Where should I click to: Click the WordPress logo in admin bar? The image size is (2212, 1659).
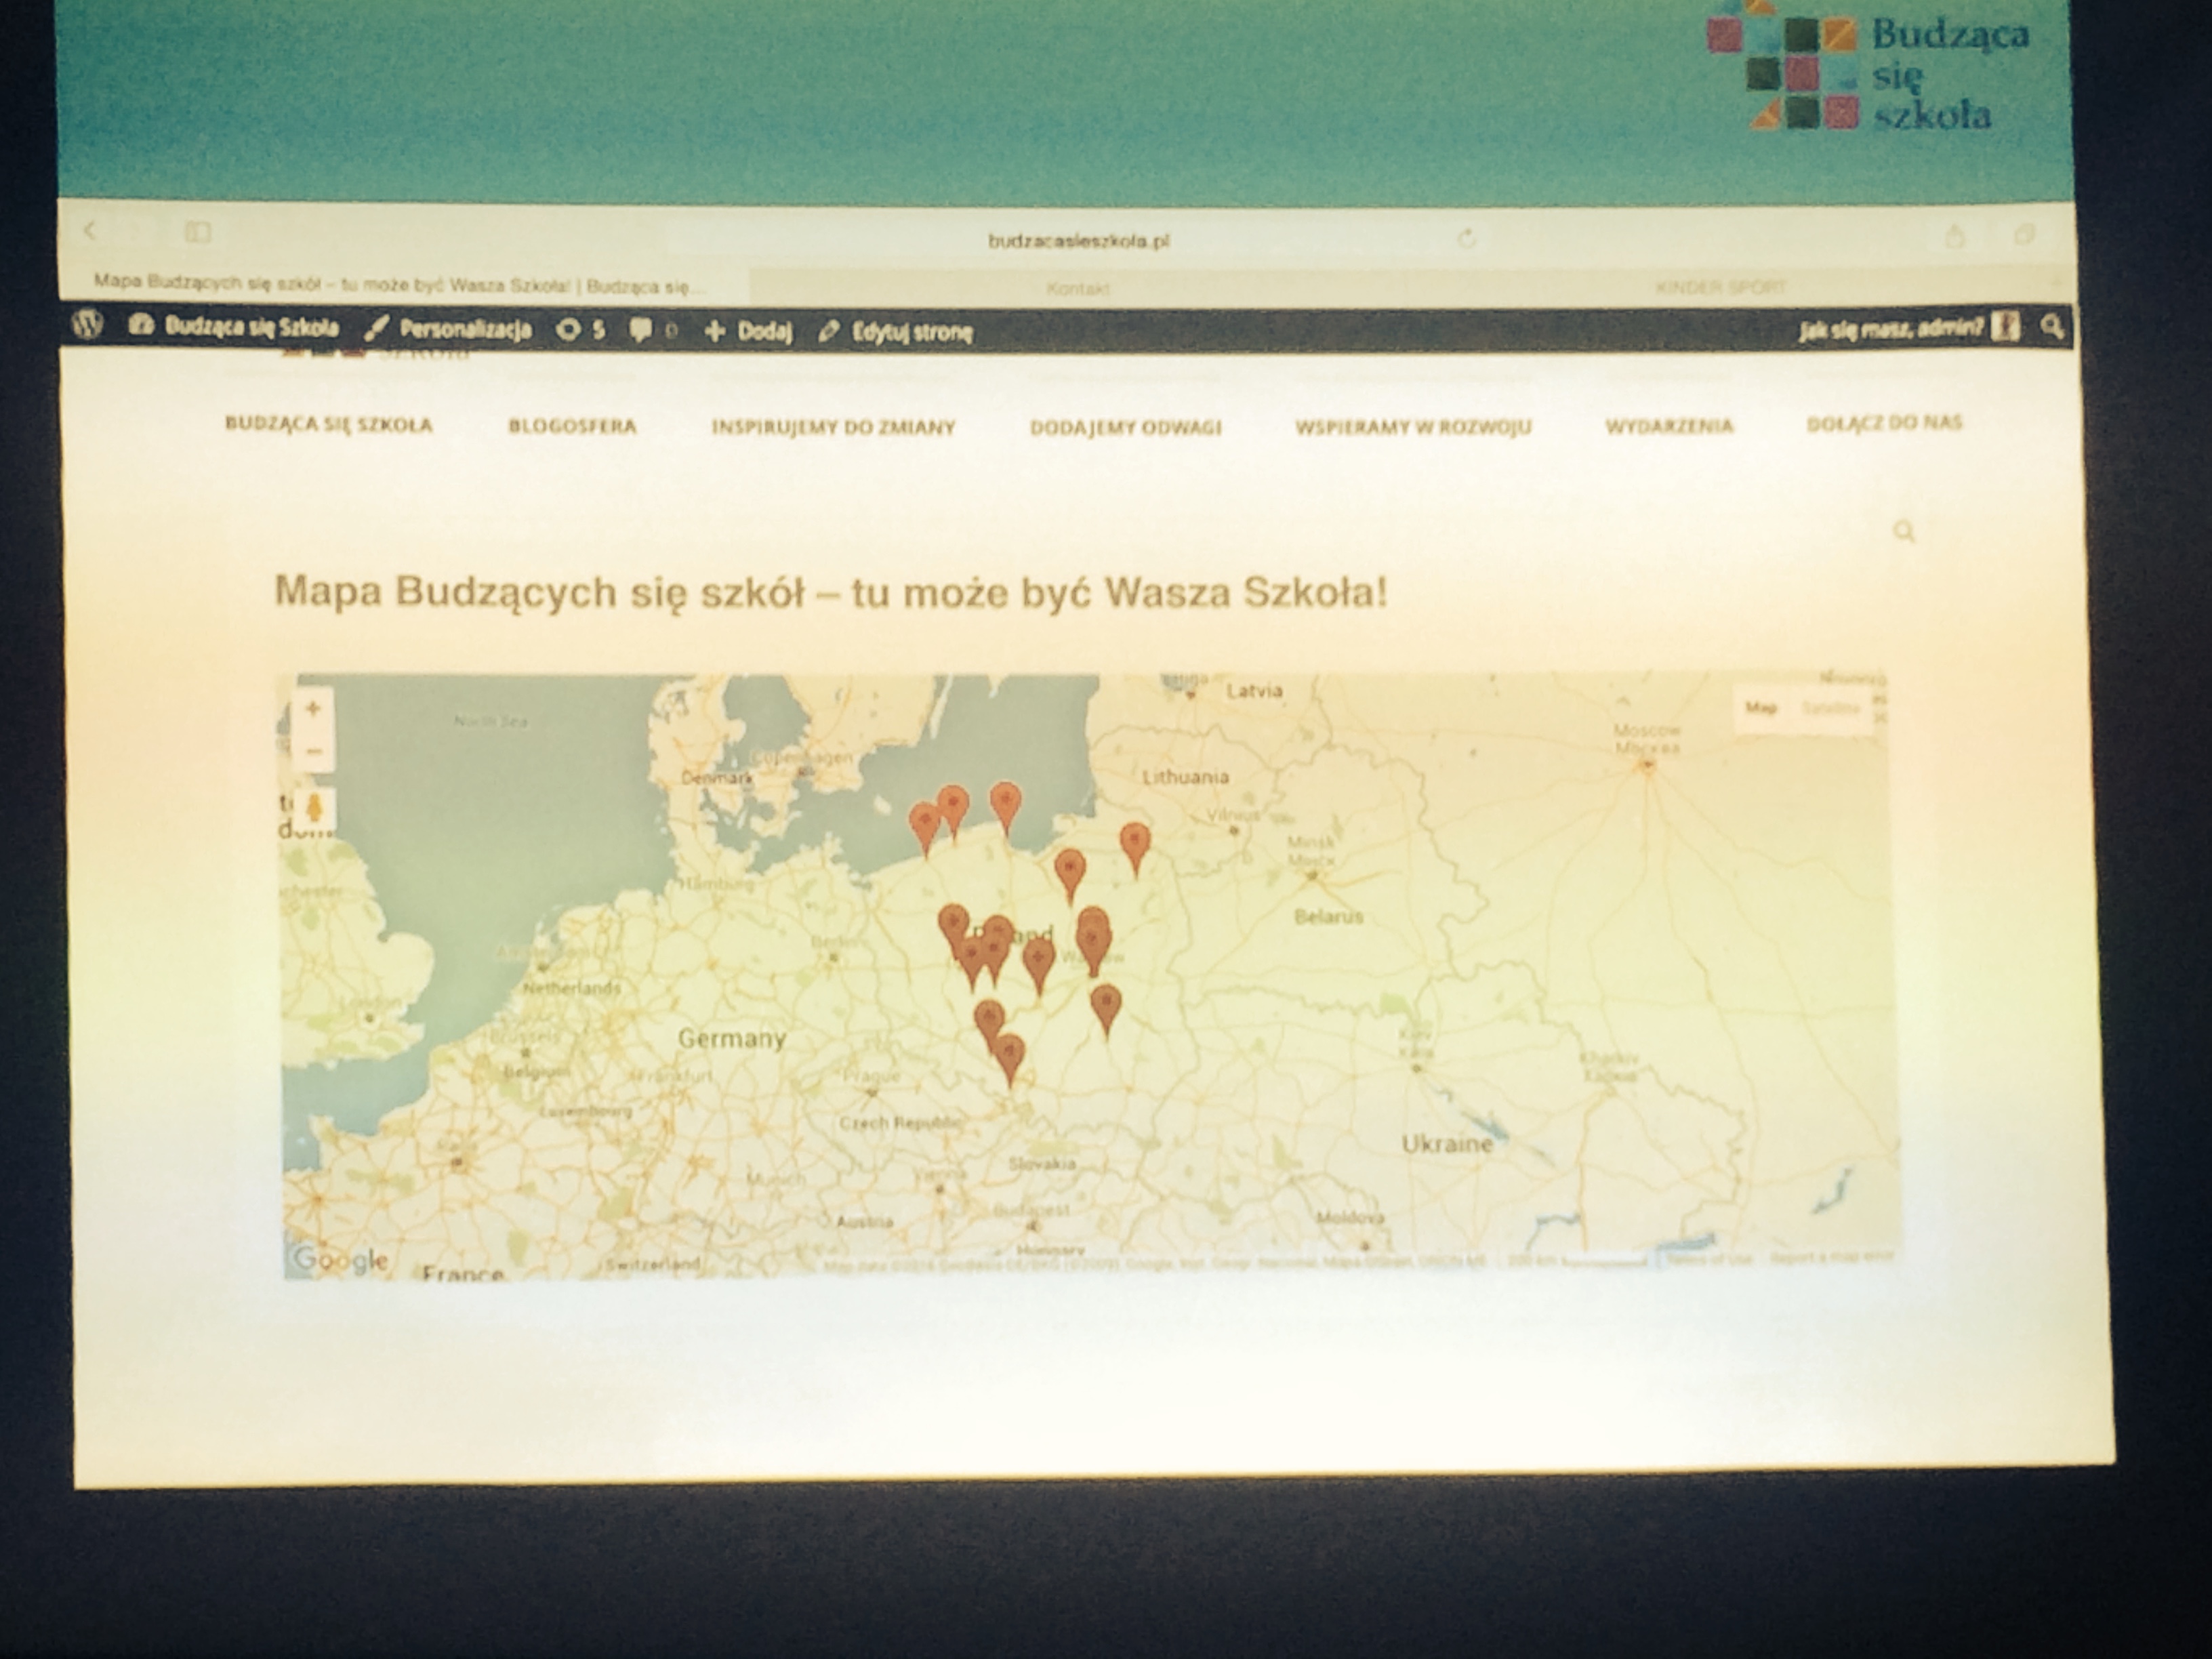[x=88, y=324]
